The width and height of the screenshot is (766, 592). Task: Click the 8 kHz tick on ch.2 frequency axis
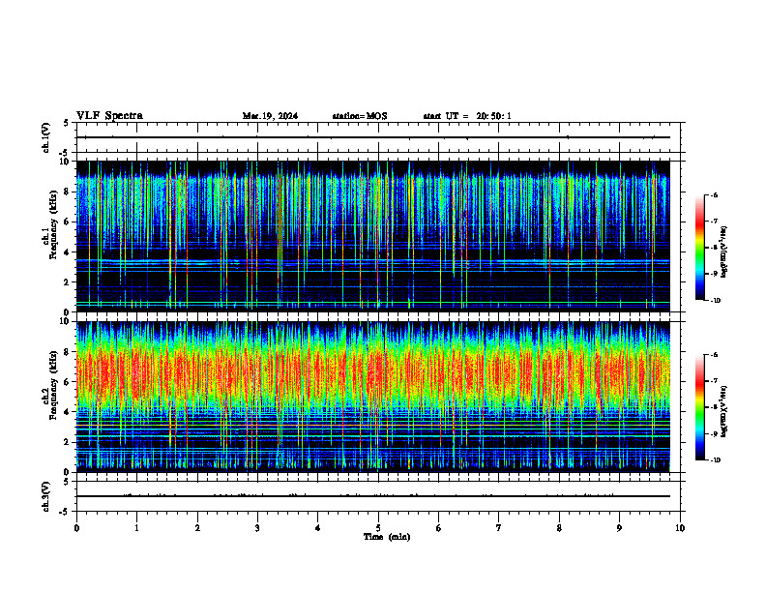(68, 352)
